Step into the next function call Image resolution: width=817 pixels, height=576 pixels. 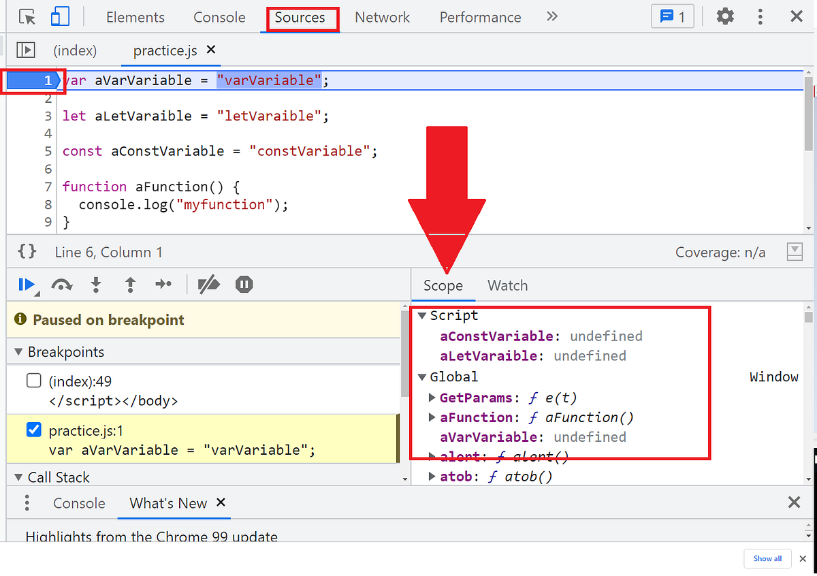coord(96,285)
